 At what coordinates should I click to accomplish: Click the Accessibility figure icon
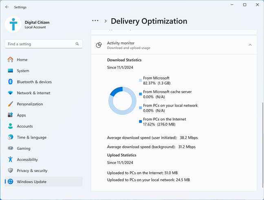[x=10, y=159]
